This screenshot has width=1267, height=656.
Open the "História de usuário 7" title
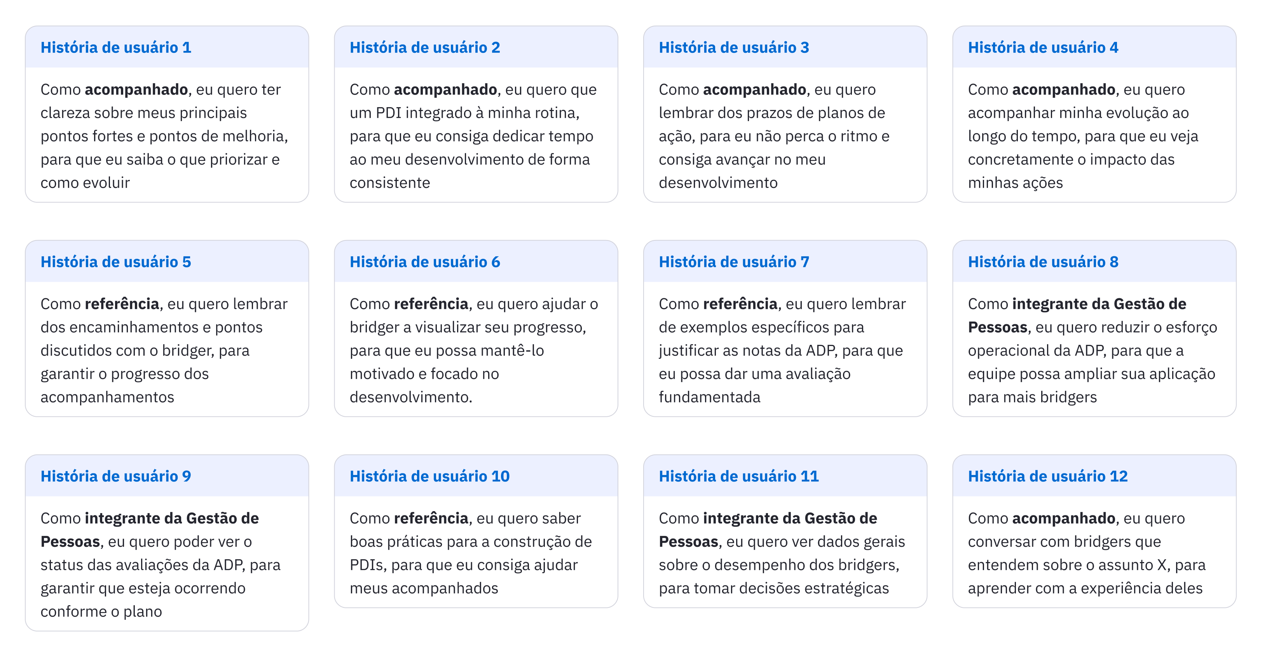(733, 262)
